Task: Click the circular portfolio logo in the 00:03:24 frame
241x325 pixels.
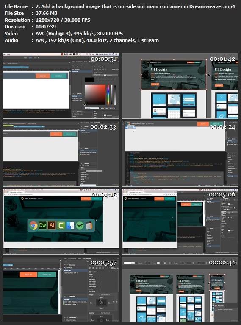Action: click(129, 124)
